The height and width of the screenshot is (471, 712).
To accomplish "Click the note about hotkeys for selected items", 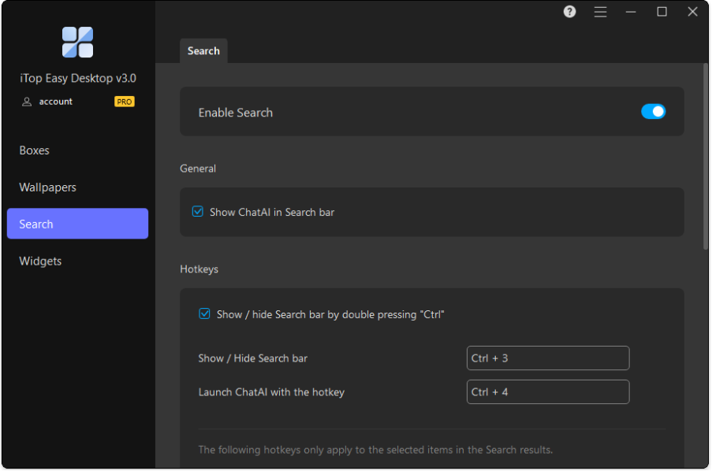I will [x=375, y=450].
